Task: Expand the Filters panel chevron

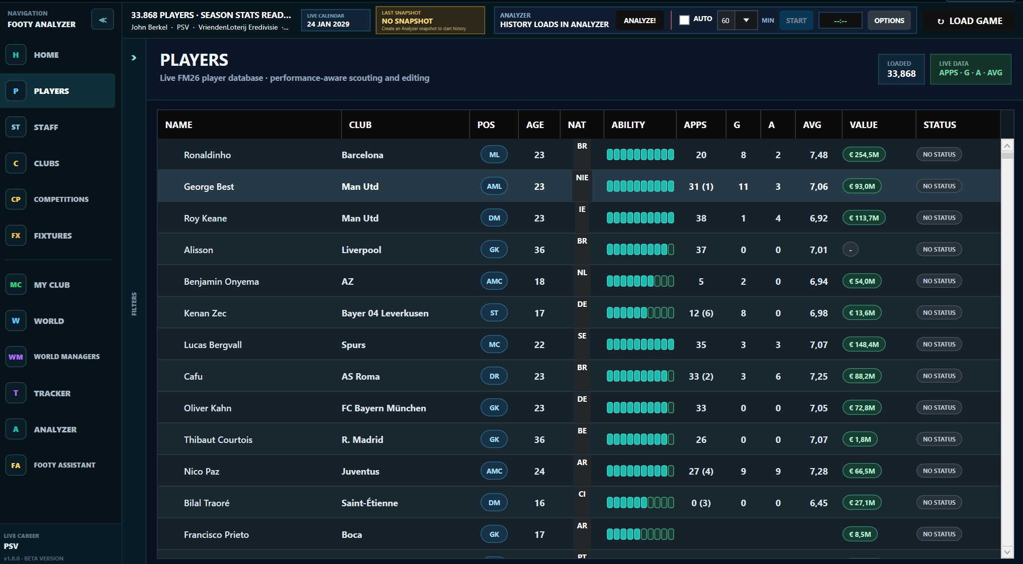Action: (134, 58)
